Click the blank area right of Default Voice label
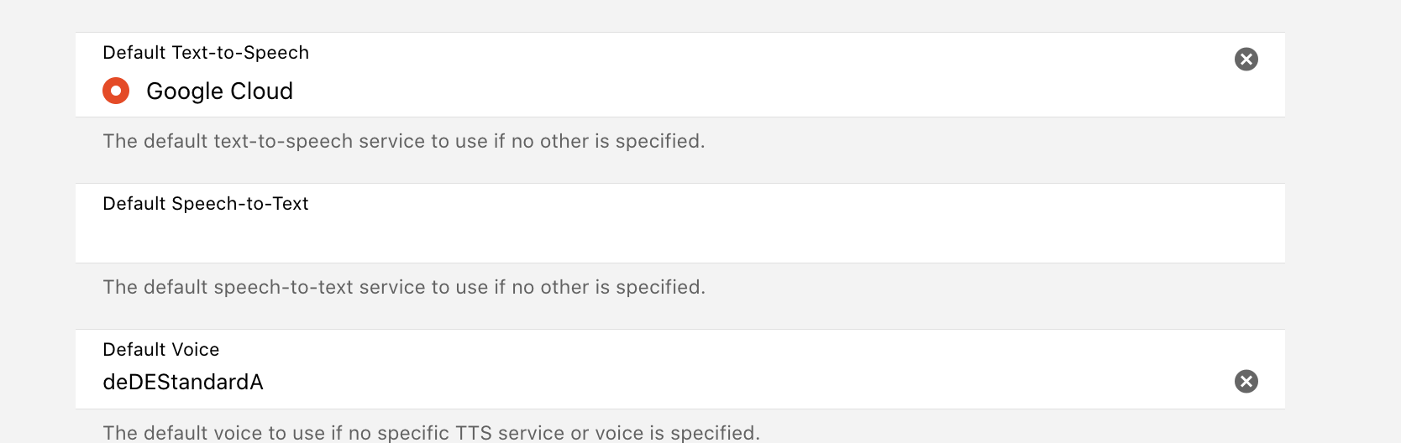Screen dimensions: 1401x443 [672, 350]
